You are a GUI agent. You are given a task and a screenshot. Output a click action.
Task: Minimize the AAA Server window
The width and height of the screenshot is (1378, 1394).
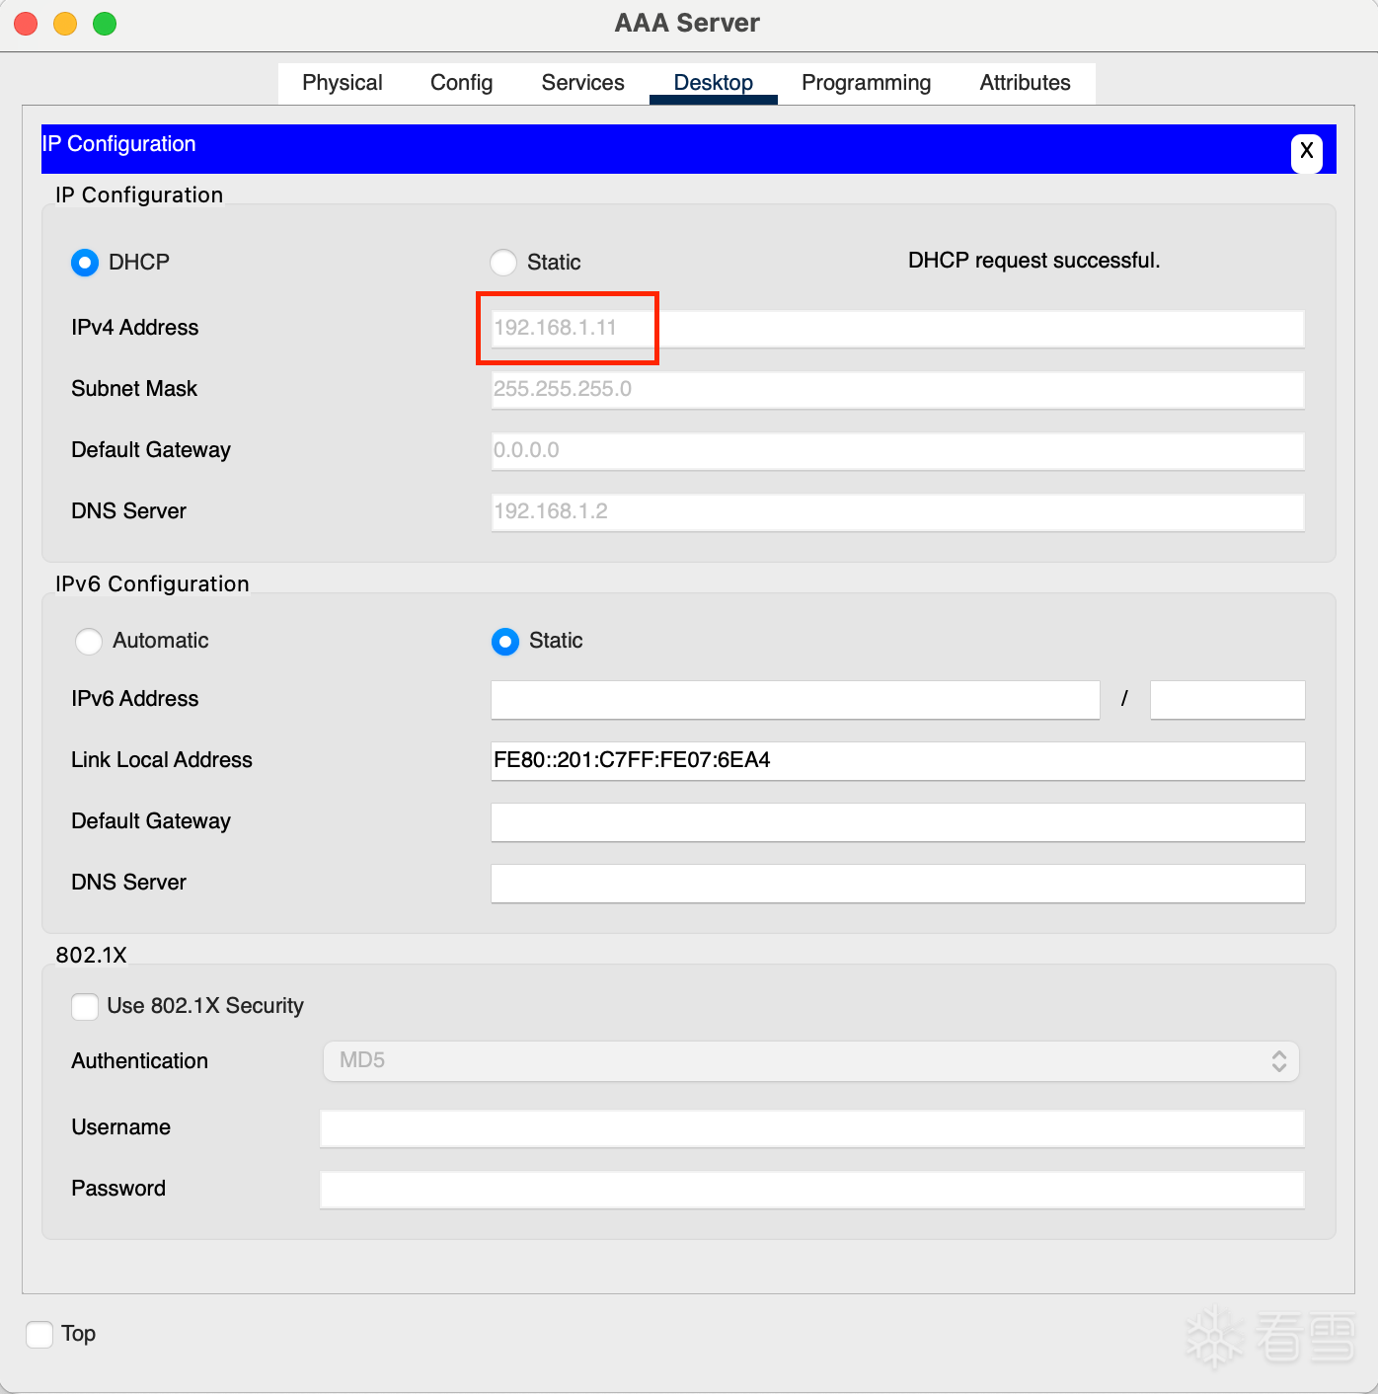click(65, 23)
